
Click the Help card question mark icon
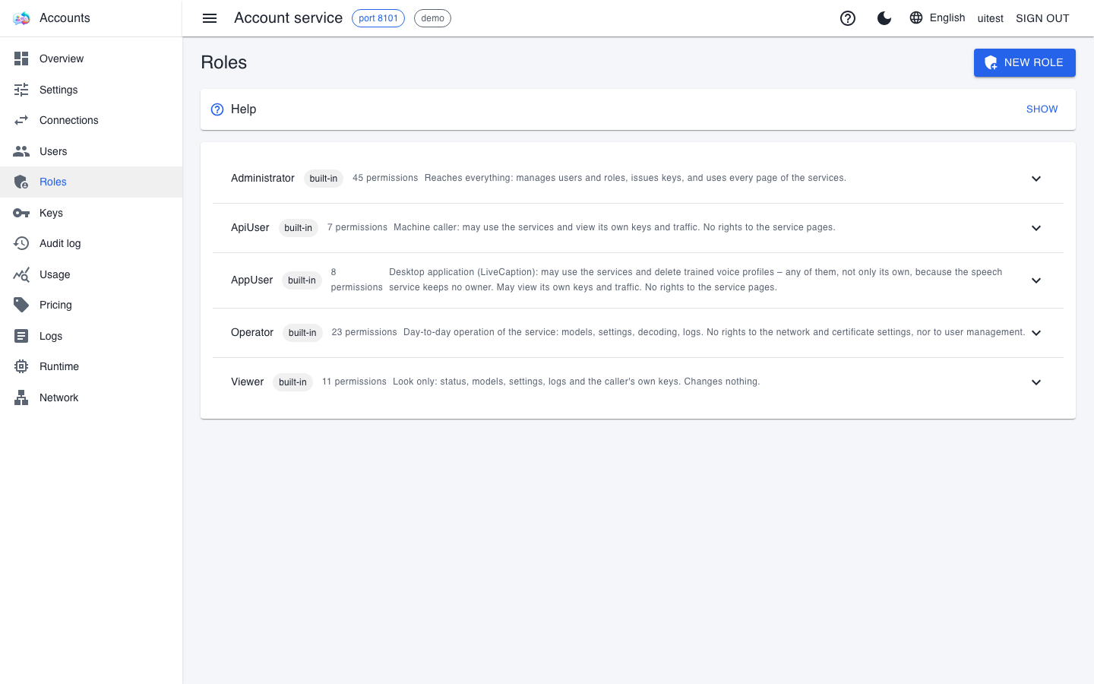217,109
